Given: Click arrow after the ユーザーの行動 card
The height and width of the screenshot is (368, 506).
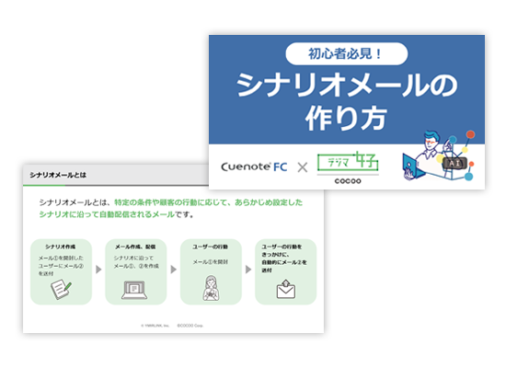Looking at the screenshot, I should click(248, 270).
